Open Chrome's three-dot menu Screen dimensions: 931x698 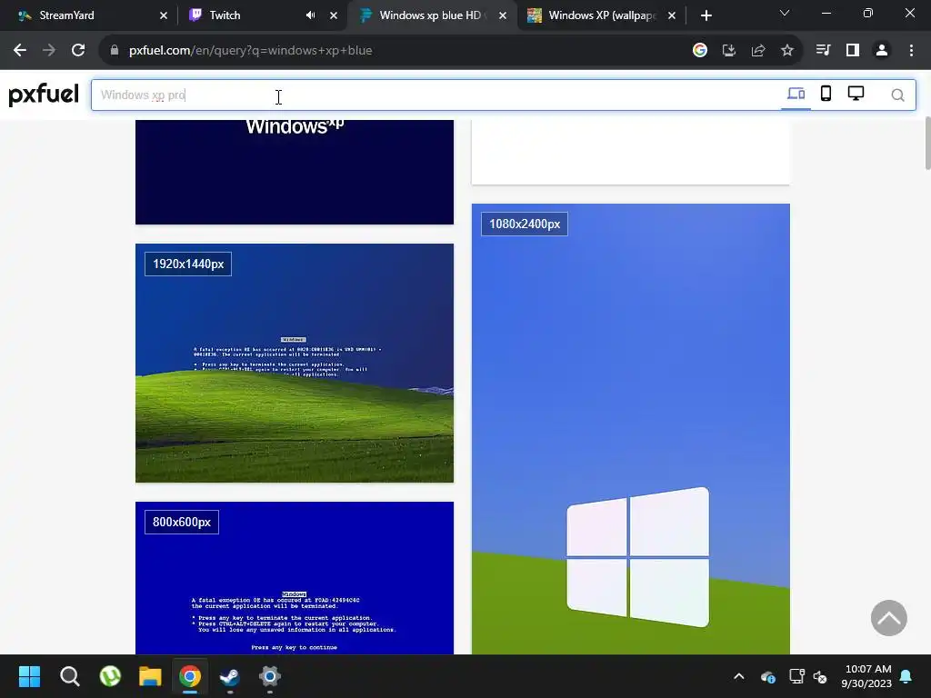(911, 51)
